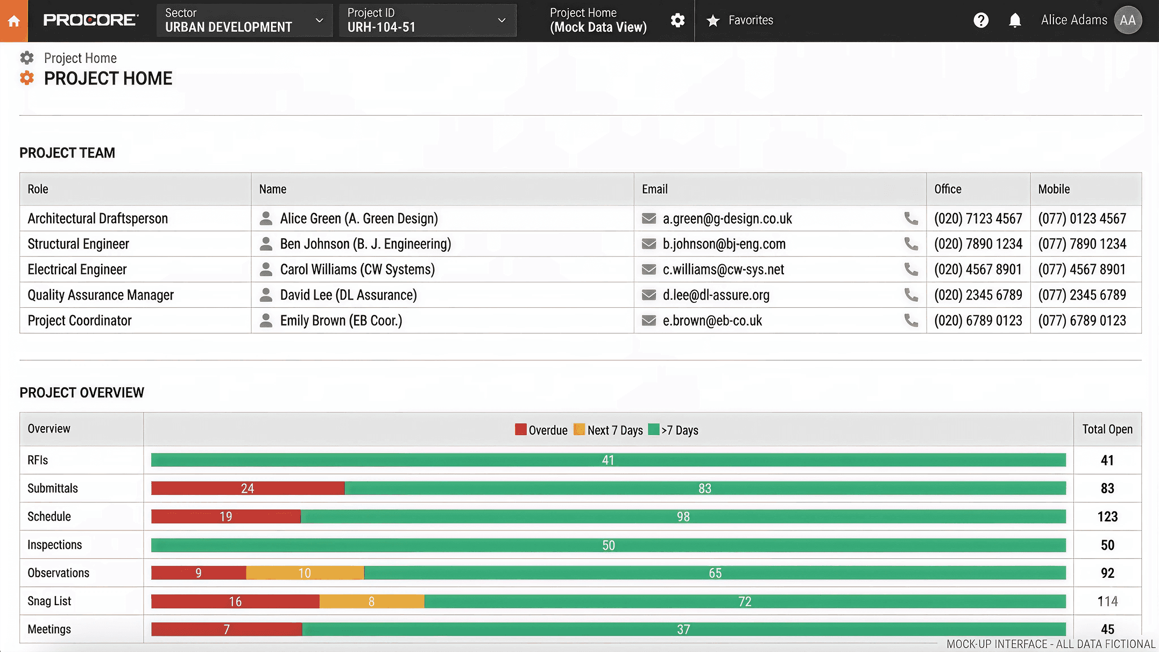This screenshot has width=1159, height=652.
Task: Click the Next 7 Days orange legend swatch
Action: 579,429
